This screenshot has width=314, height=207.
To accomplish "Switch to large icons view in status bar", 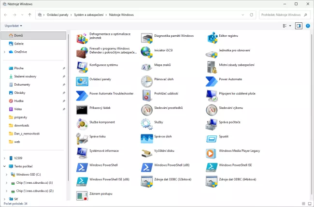I will coord(310,204).
